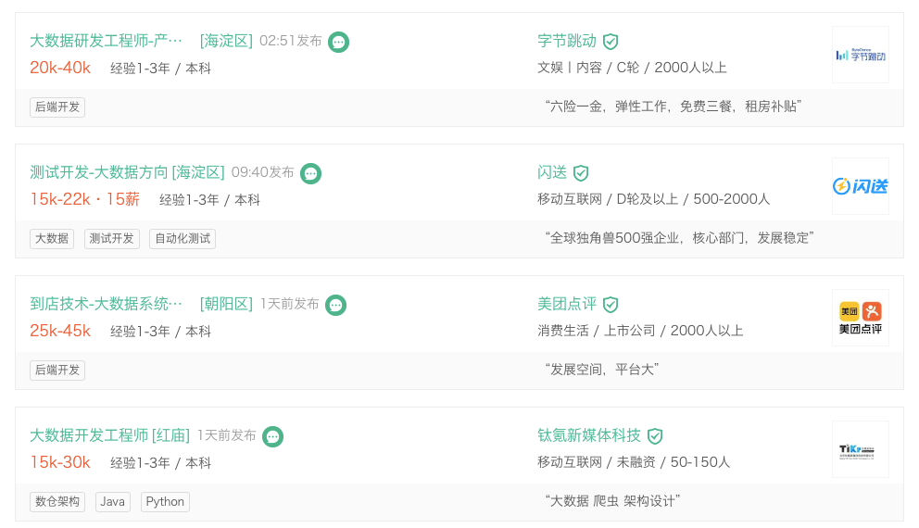Open 大数据研发工程师 job title link

pos(107,41)
